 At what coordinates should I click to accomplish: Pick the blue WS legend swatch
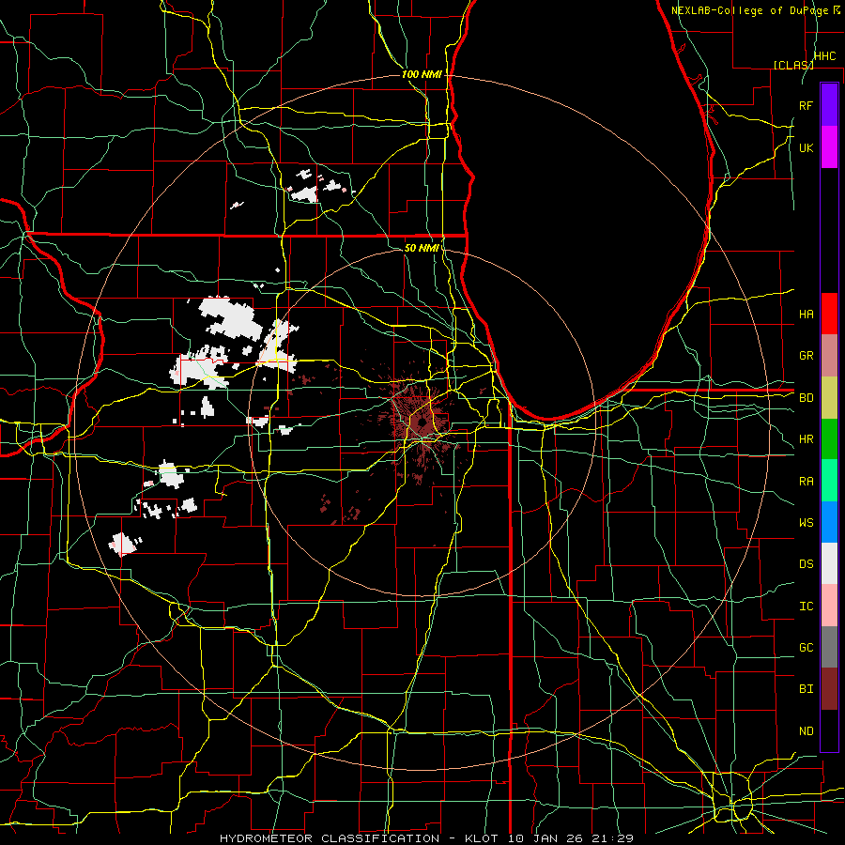829,522
